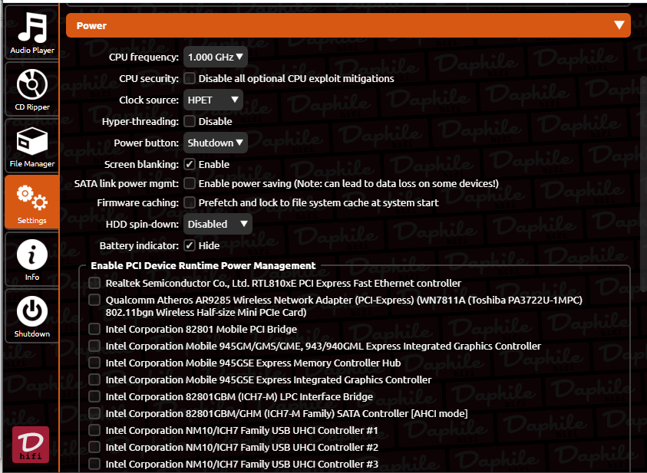Enable runtime power management for Realtek Ethernet controller
The width and height of the screenshot is (647, 473).
tap(94, 283)
